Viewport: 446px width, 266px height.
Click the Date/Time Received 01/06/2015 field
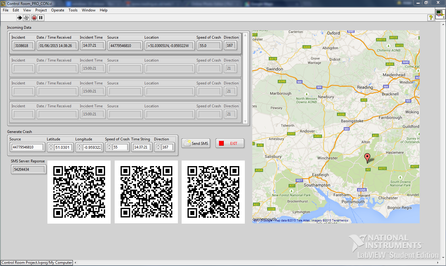tap(57, 45)
